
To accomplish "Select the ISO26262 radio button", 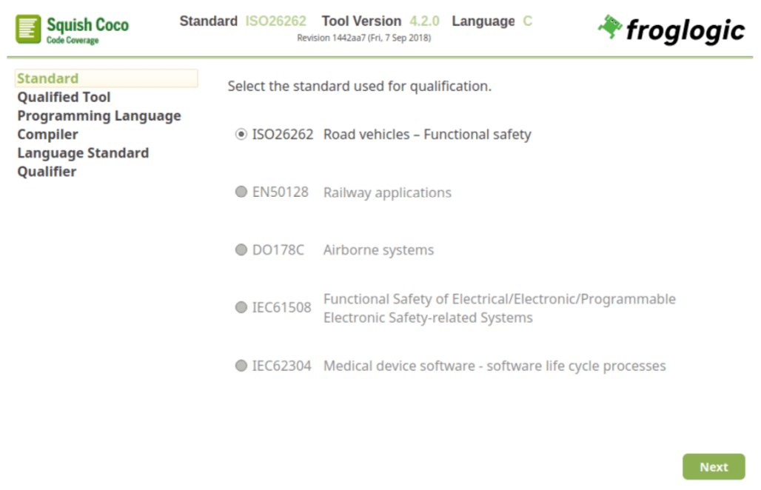I will click(241, 135).
